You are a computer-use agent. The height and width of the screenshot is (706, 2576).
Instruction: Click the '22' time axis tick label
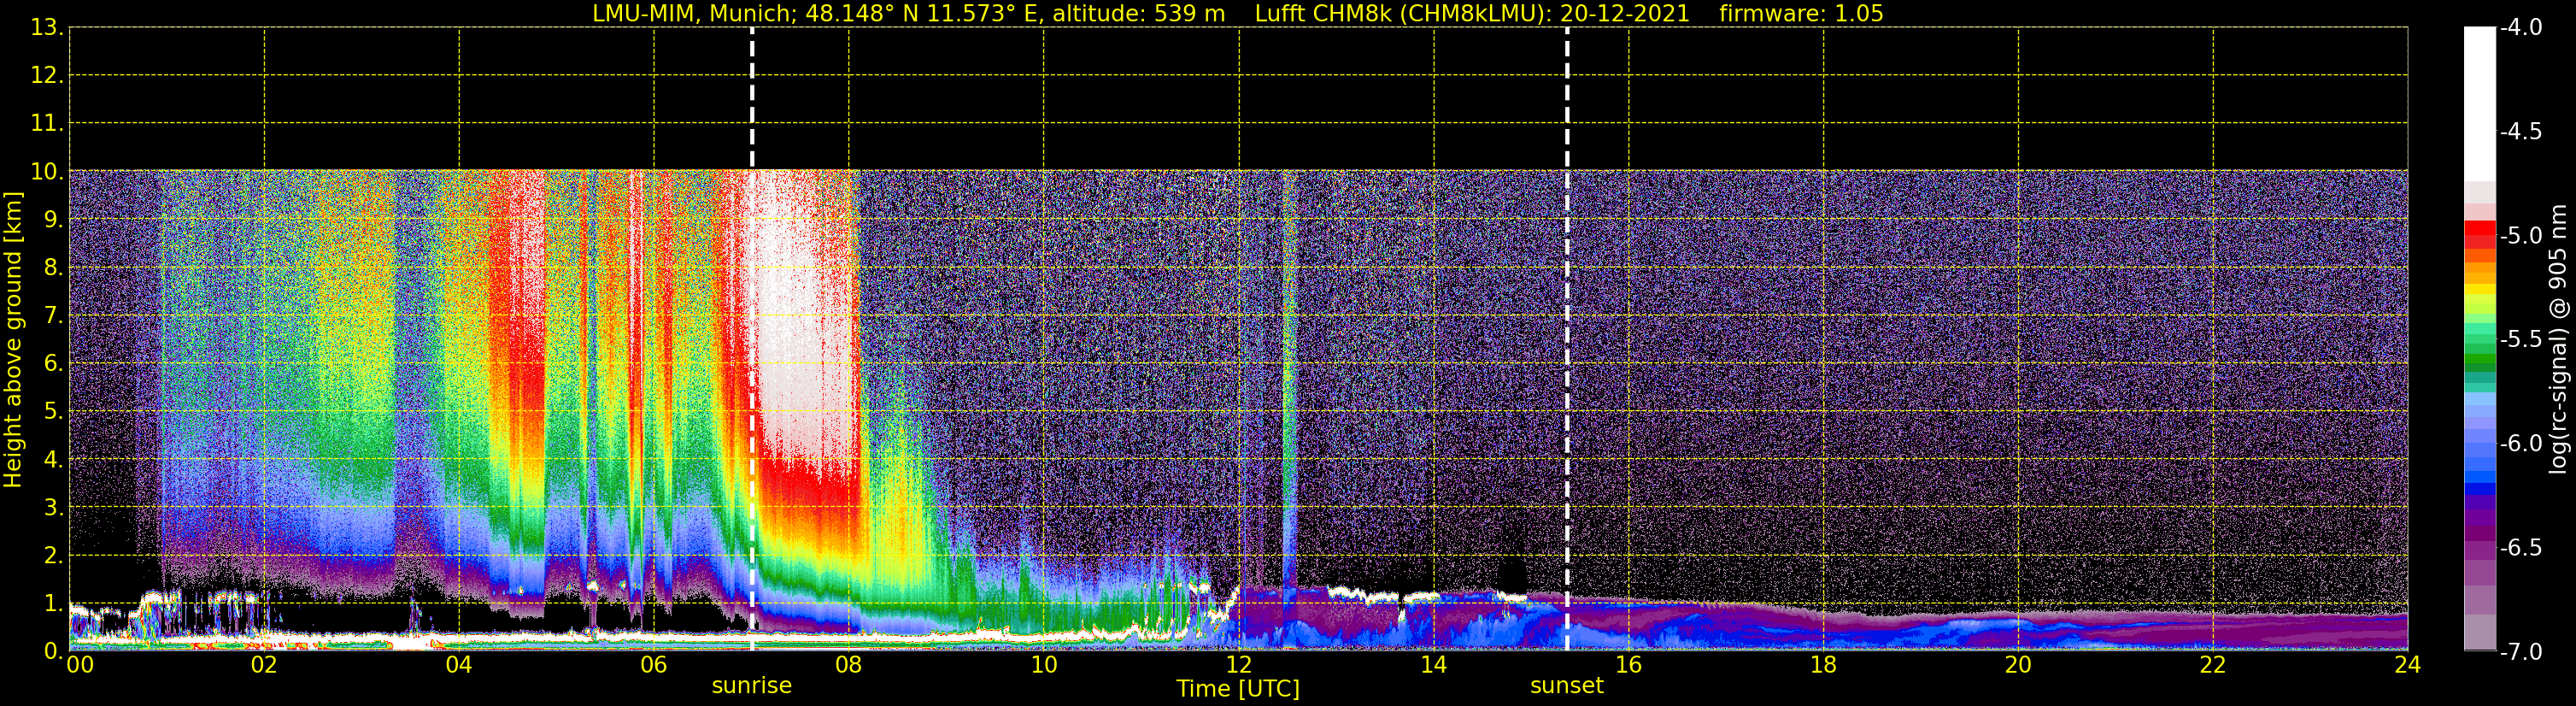tap(2213, 665)
